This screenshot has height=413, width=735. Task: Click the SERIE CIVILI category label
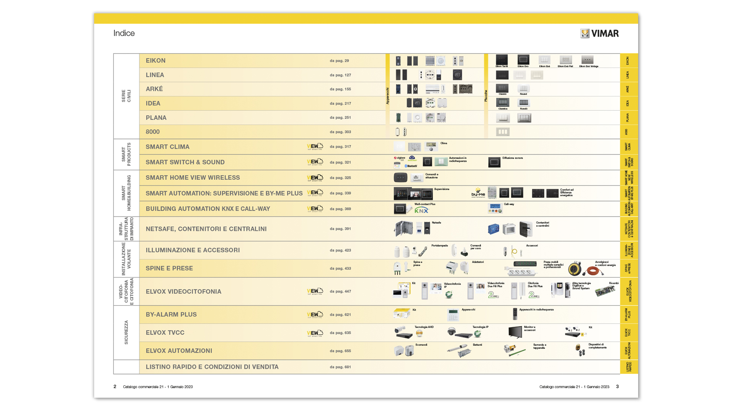click(126, 96)
